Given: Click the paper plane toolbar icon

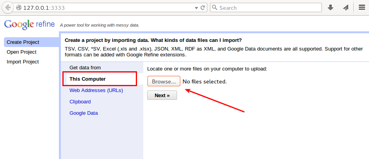Looking at the screenshot, I should tap(345, 8).
